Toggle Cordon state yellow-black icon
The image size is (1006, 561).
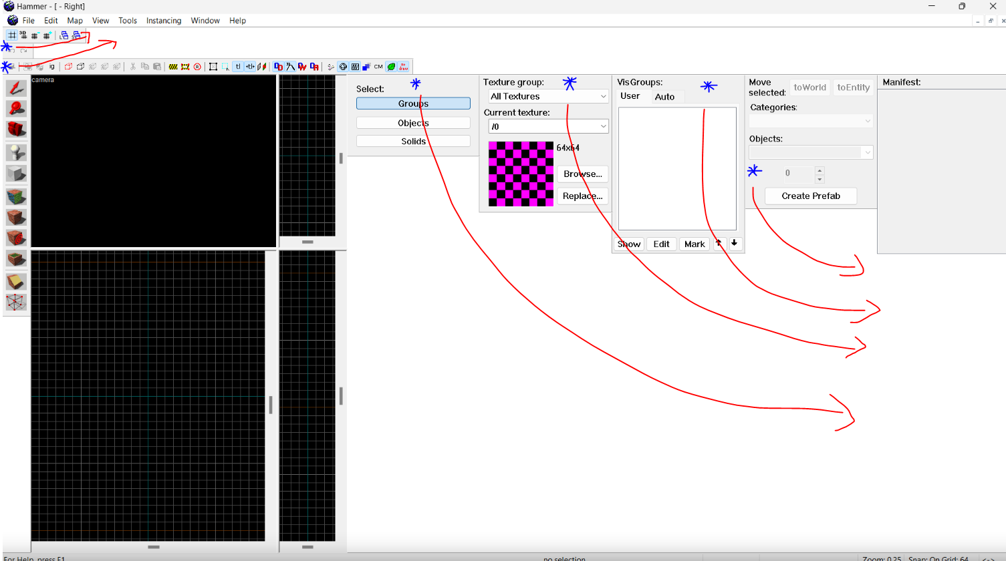173,67
